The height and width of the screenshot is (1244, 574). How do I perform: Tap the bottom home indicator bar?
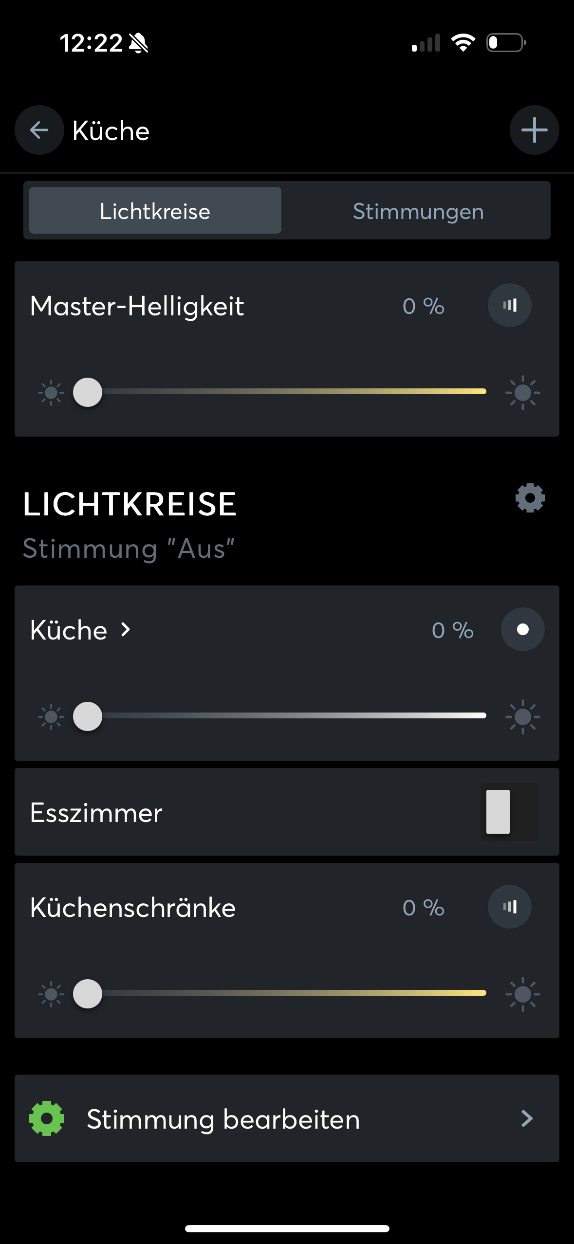click(x=287, y=1228)
